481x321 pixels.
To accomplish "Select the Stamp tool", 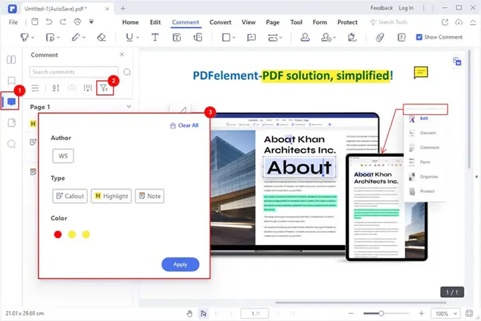I will tap(305, 37).
